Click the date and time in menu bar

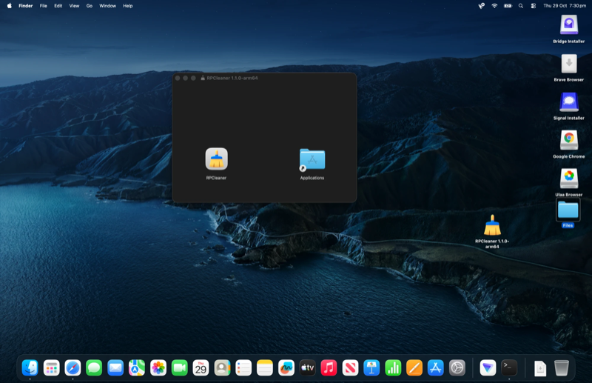point(565,6)
